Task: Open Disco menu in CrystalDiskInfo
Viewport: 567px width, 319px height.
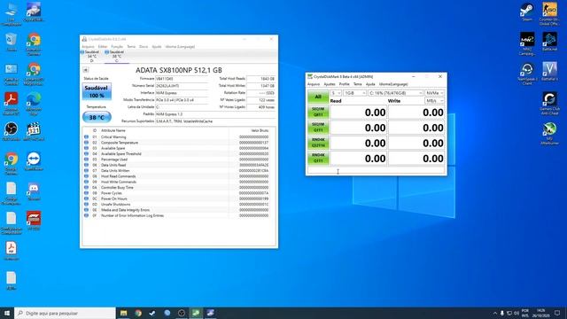Action: click(x=144, y=47)
